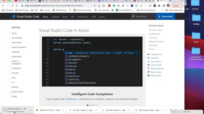Select the third carousel dot

tap(92, 105)
